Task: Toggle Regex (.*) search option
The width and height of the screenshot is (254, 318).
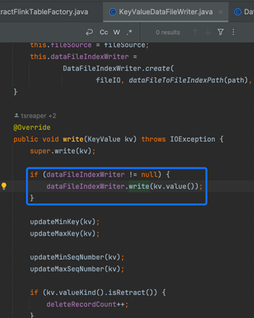Action: click(x=129, y=33)
